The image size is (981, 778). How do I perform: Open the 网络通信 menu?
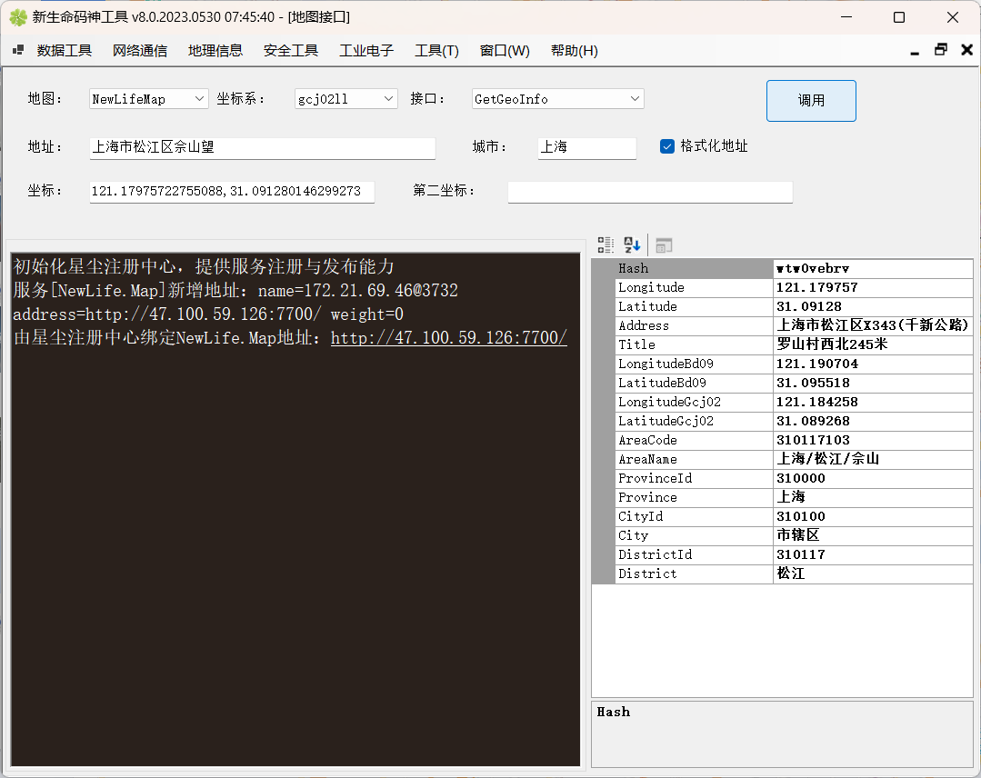[x=140, y=51]
